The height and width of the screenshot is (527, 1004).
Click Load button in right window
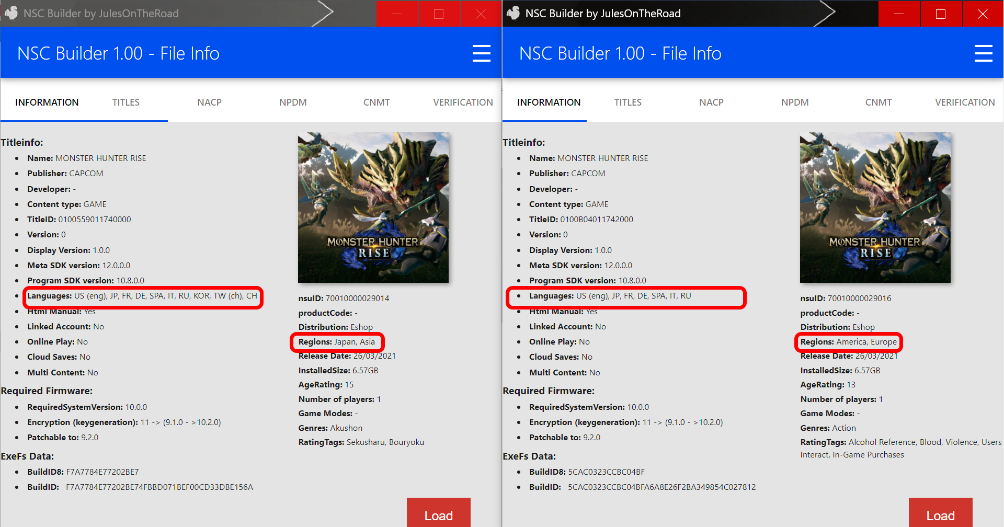click(x=941, y=513)
